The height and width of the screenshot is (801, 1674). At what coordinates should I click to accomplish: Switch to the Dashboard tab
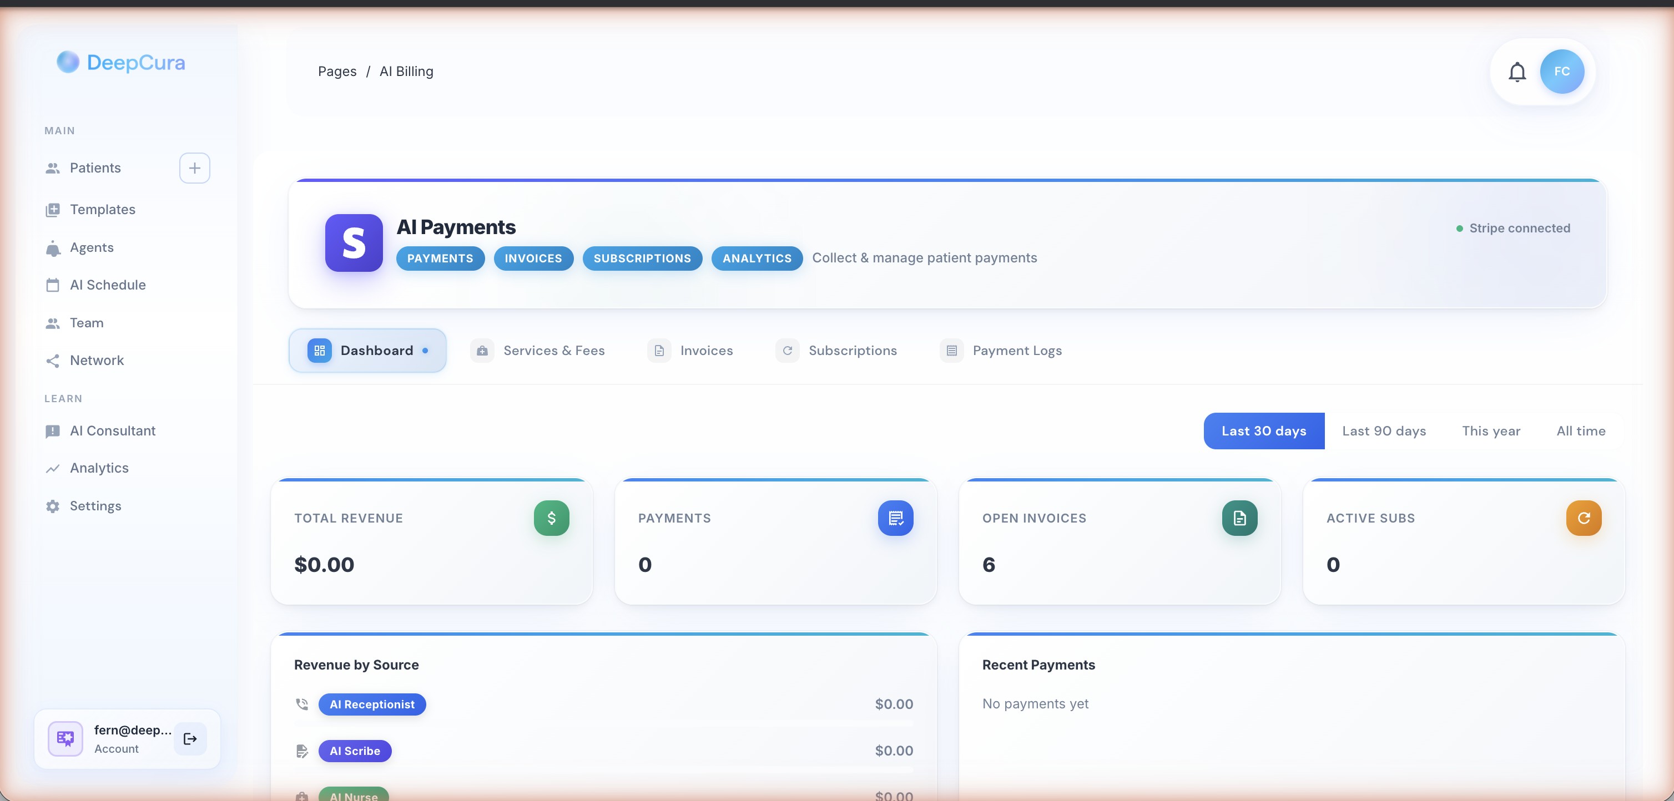pyautogui.click(x=367, y=351)
